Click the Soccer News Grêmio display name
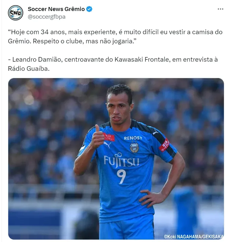Screen dimensions: 230x242 pyautogui.click(x=56, y=9)
